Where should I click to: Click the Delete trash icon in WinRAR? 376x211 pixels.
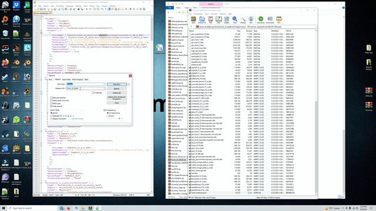click(x=227, y=19)
